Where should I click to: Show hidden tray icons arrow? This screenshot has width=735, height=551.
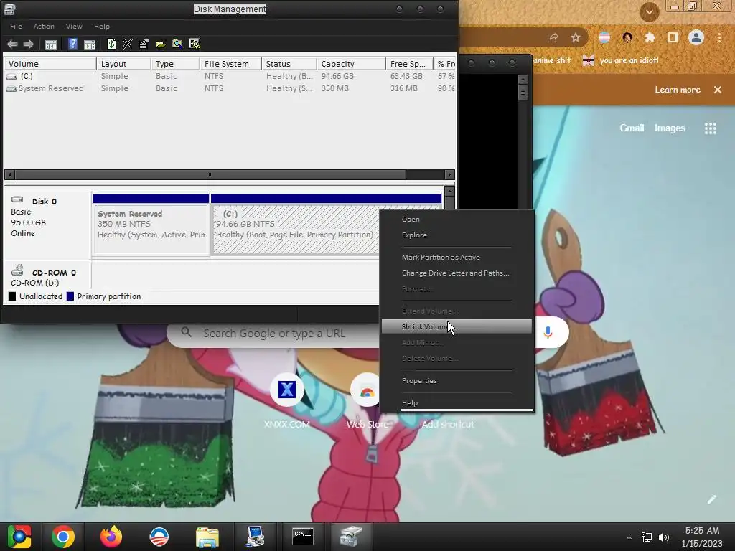point(629,537)
